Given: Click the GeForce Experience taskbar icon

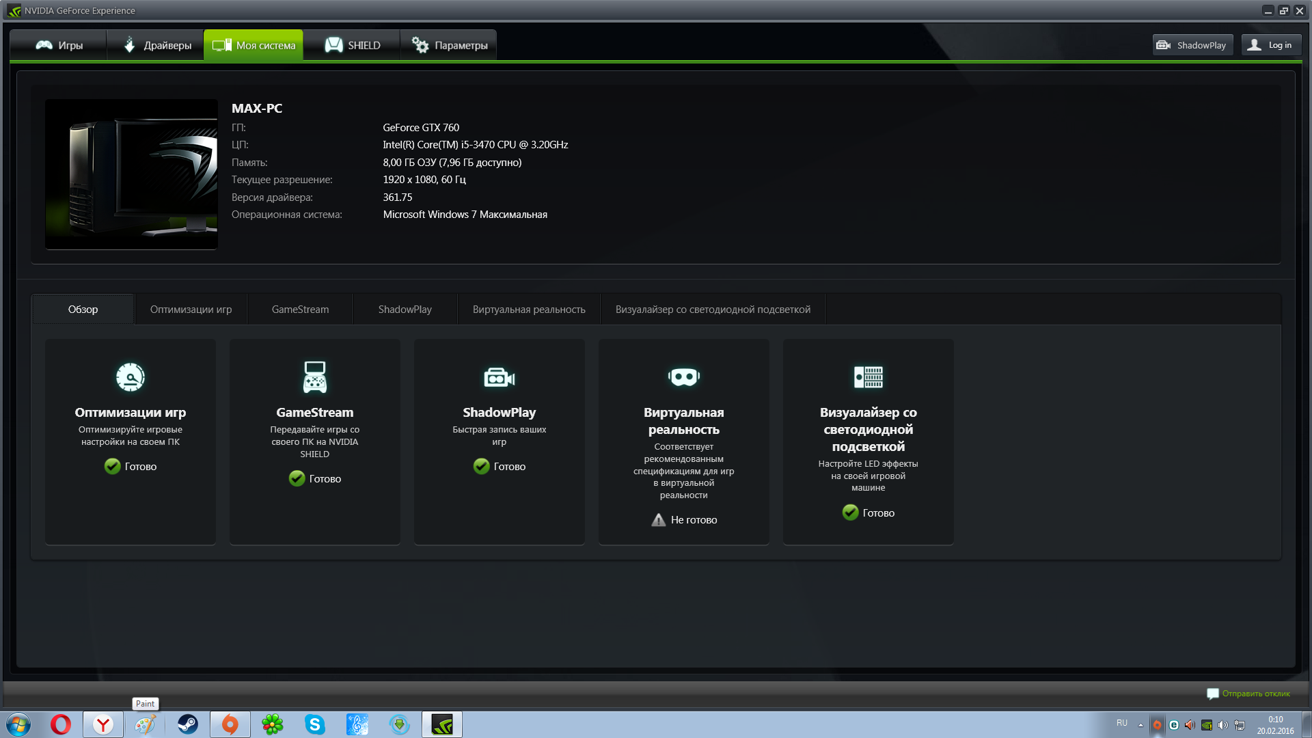Looking at the screenshot, I should [x=442, y=724].
